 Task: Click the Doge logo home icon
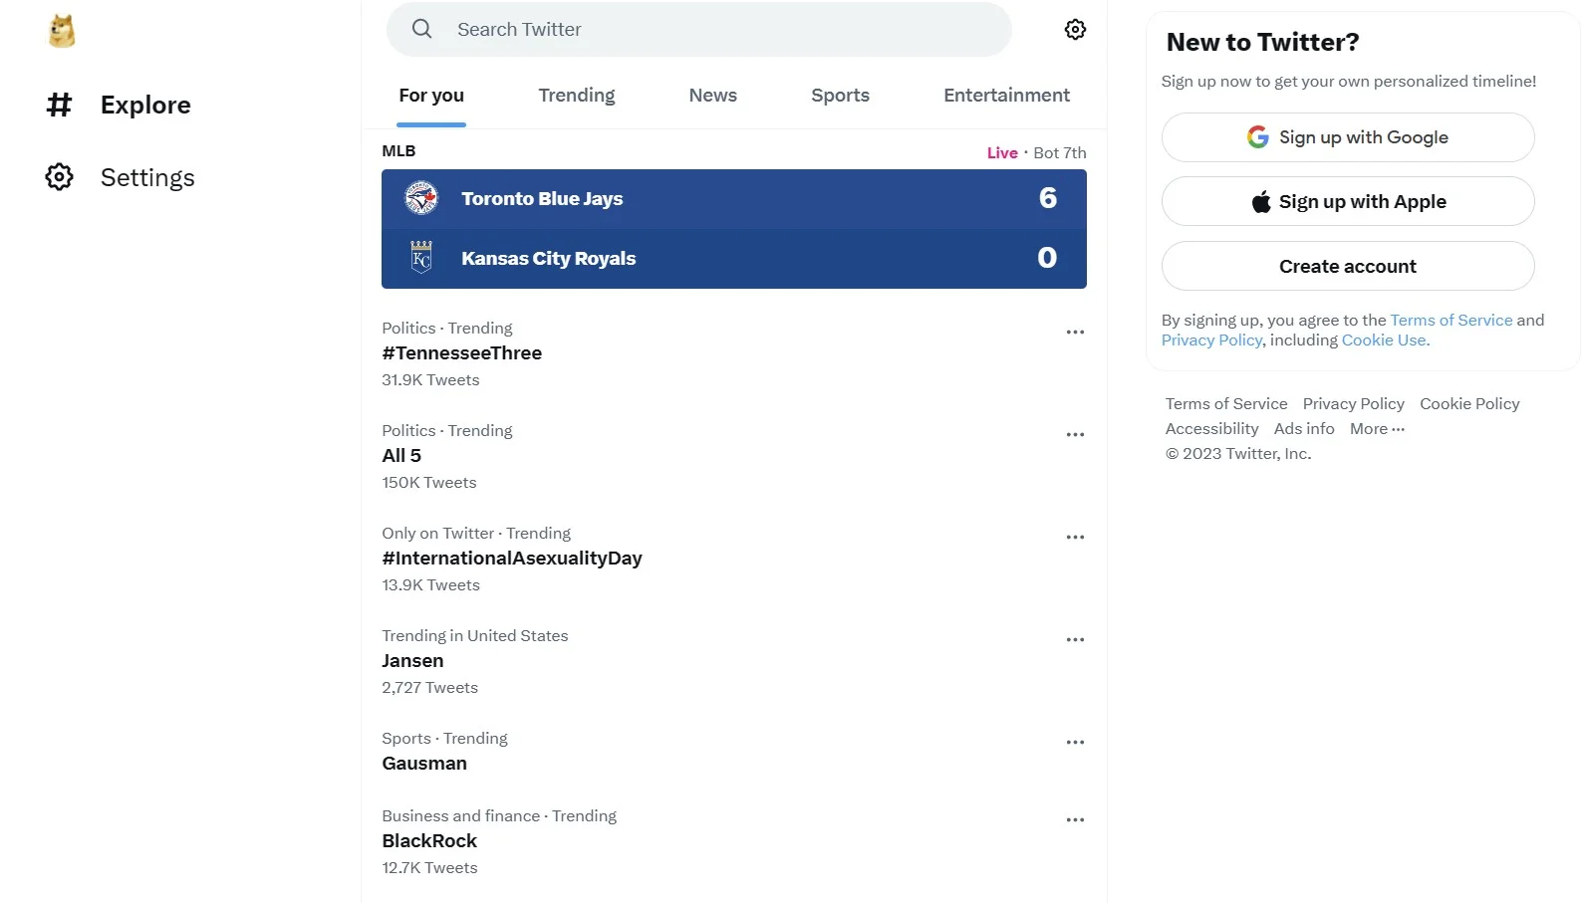pyautogui.click(x=62, y=31)
